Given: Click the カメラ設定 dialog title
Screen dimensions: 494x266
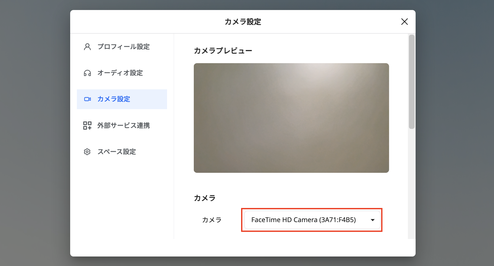Looking at the screenshot, I should [243, 22].
